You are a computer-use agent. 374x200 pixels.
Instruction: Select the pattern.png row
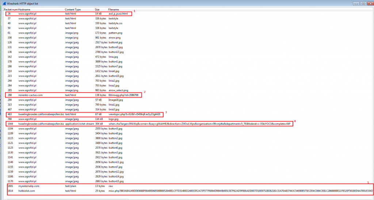coord(188,33)
